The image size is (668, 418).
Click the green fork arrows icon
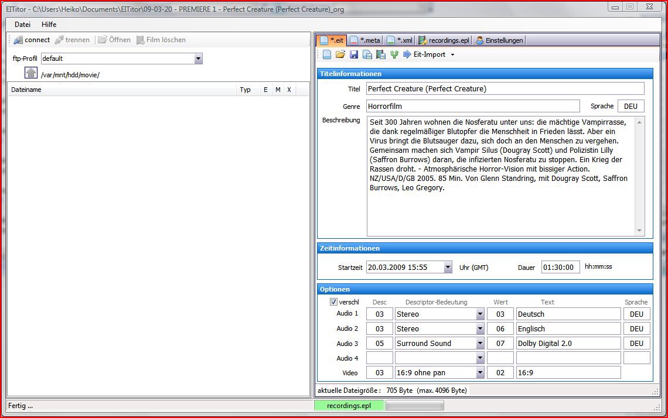(394, 54)
